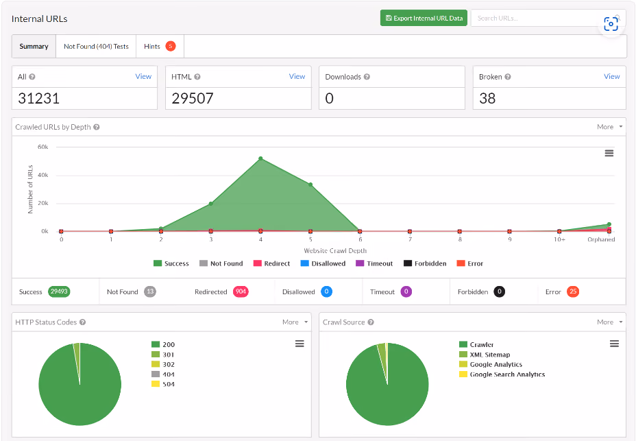This screenshot has height=441, width=636.
Task: Switch to Not Found (404) Tests tab
Action: pyautogui.click(x=96, y=46)
